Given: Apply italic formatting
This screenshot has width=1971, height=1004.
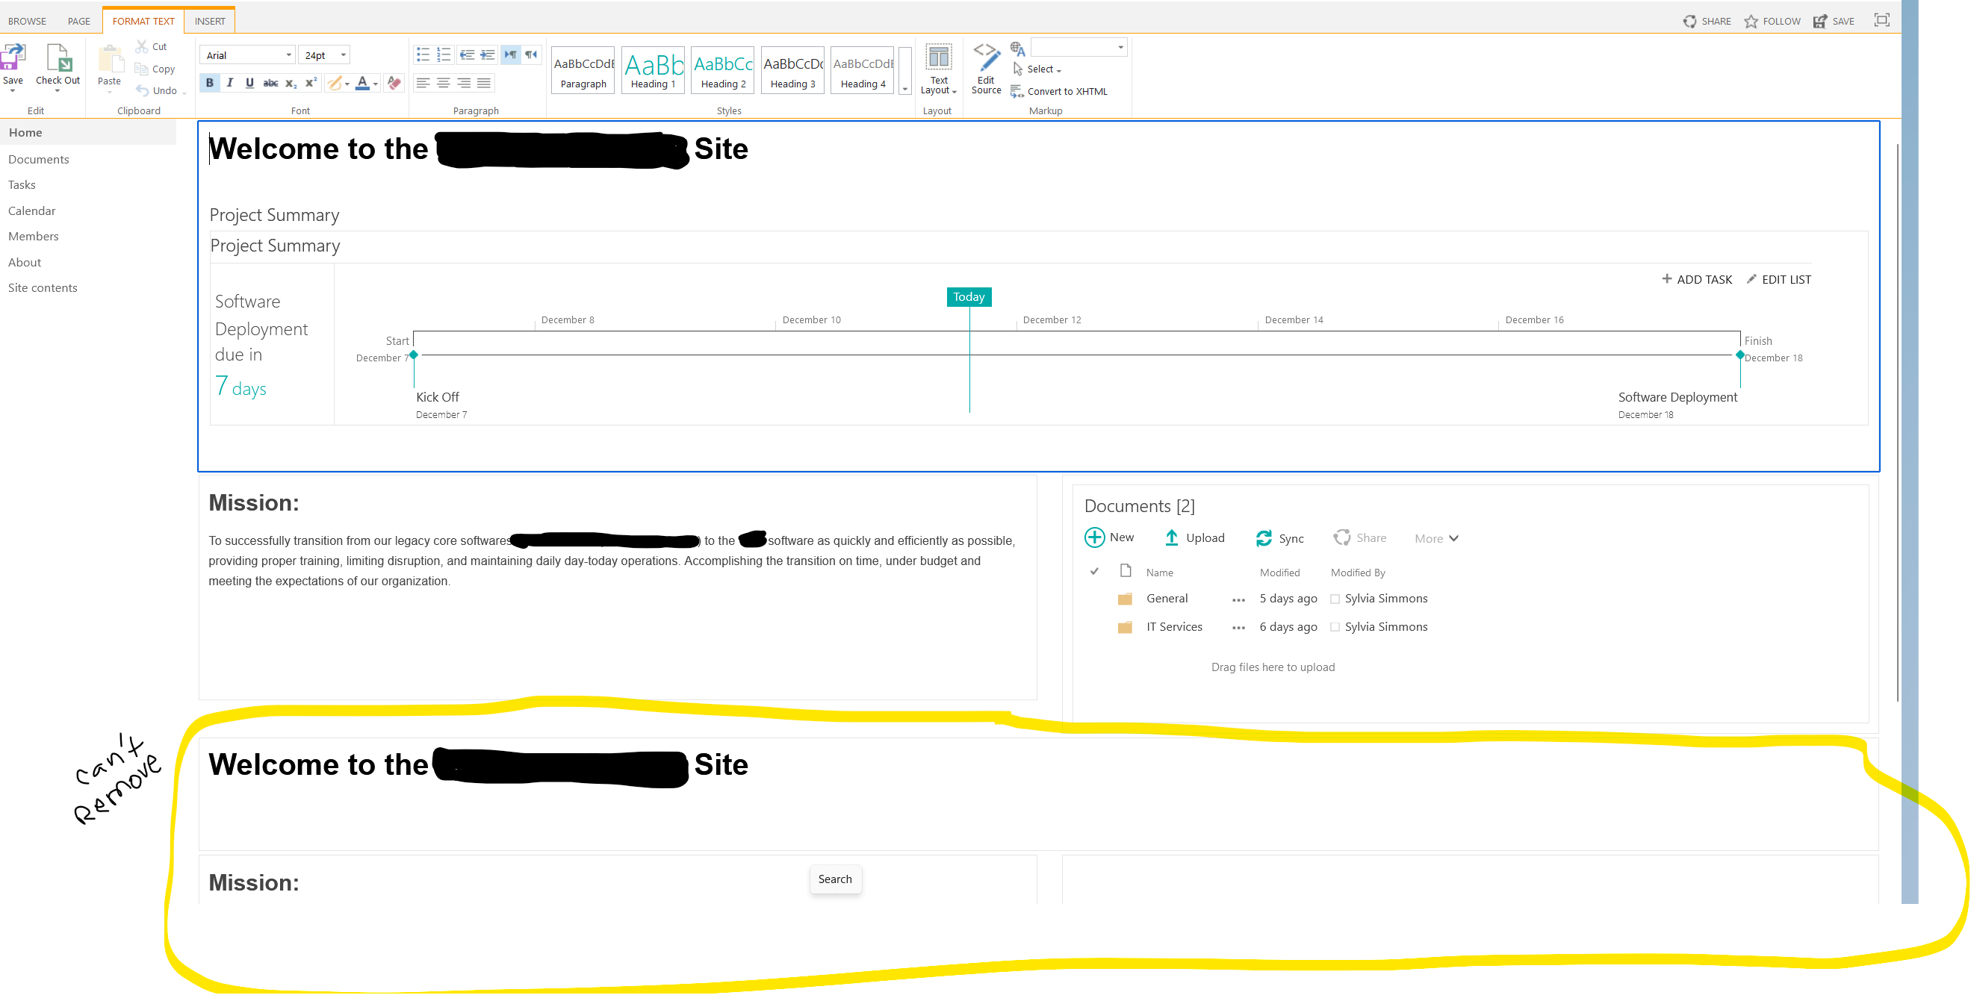Looking at the screenshot, I should coord(229,83).
